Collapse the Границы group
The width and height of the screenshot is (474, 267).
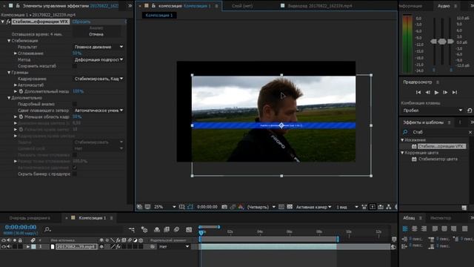pyautogui.click(x=9, y=73)
